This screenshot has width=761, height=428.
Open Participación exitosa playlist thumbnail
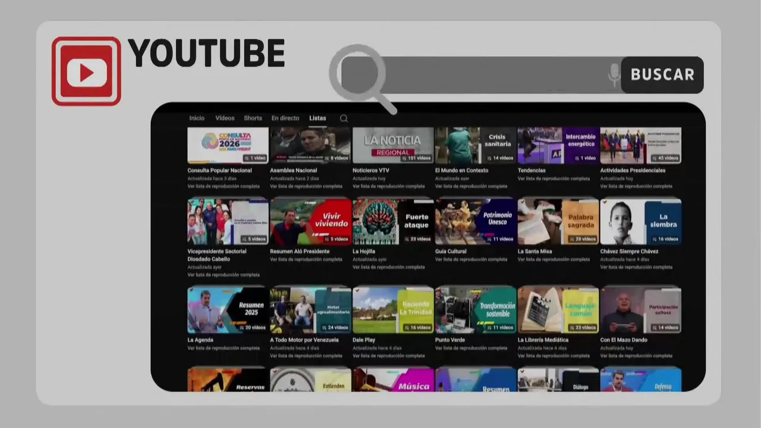click(641, 310)
